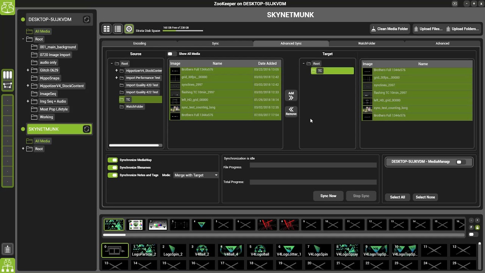Click the refresh icon beside SKYNETMUNK

point(86,129)
